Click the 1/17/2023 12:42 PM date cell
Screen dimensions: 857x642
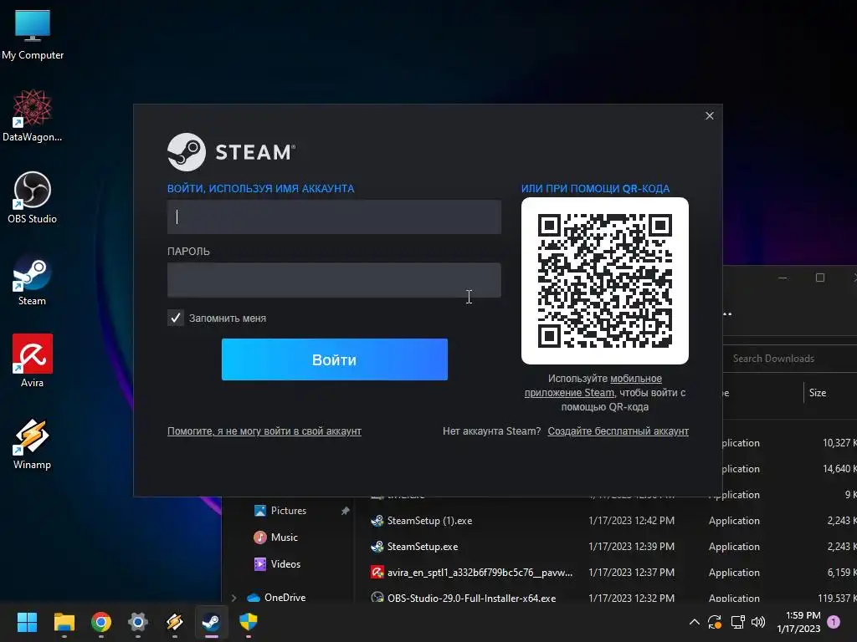(631, 521)
